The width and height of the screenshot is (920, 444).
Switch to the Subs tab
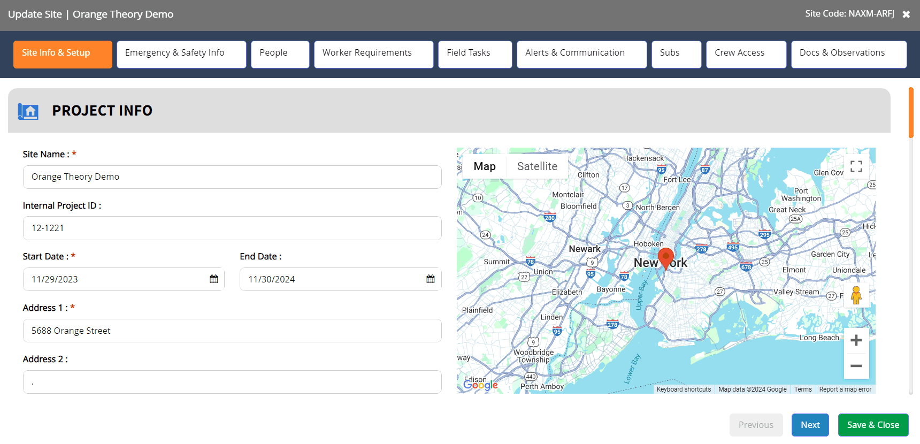tap(677, 55)
